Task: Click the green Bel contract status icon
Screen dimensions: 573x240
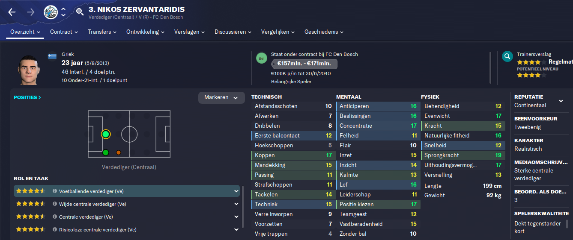Action: click(261, 58)
